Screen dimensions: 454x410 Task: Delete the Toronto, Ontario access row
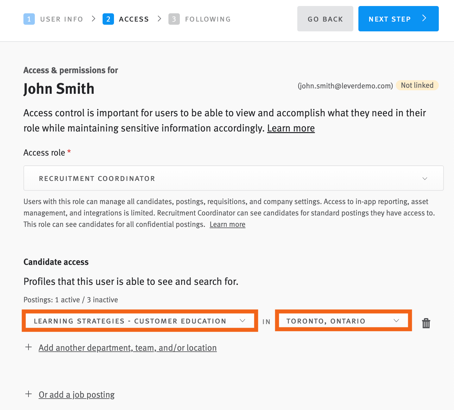click(x=426, y=323)
